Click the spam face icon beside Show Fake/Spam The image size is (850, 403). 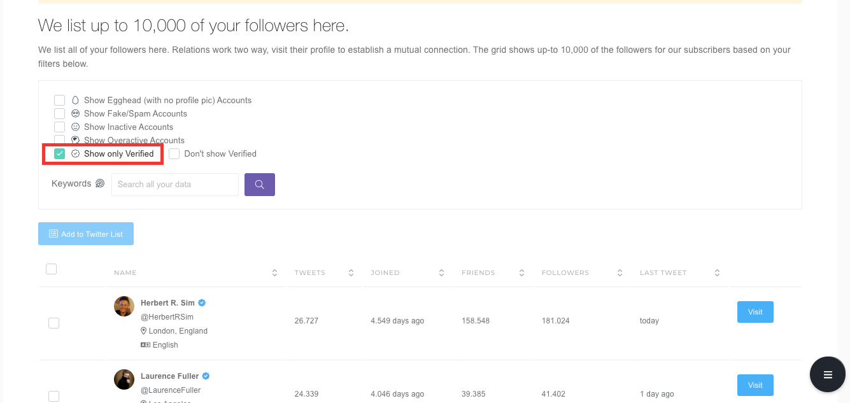click(x=75, y=113)
